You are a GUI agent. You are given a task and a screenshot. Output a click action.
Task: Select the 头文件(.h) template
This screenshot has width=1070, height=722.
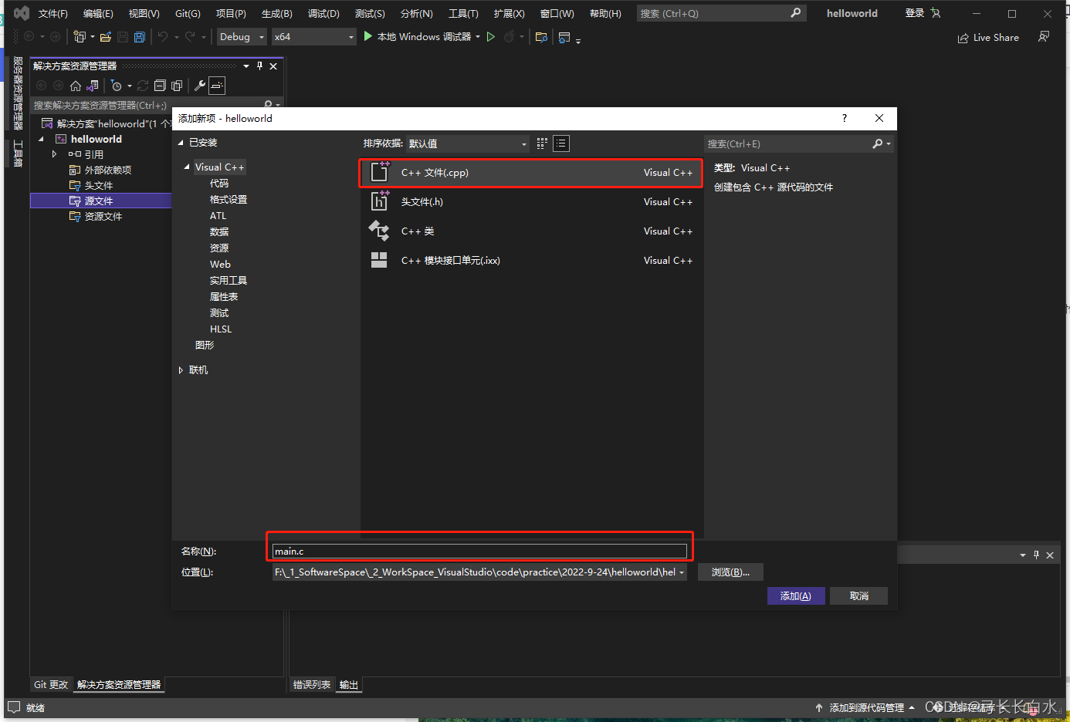(531, 202)
